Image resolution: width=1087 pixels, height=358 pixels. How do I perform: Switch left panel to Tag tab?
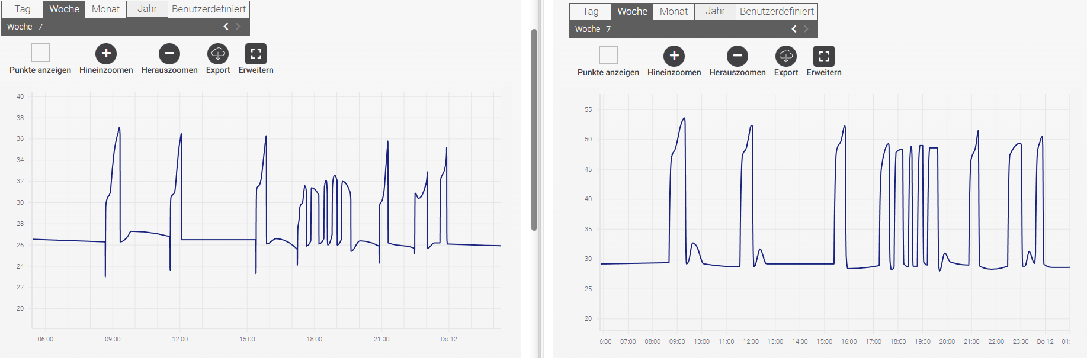[x=23, y=9]
